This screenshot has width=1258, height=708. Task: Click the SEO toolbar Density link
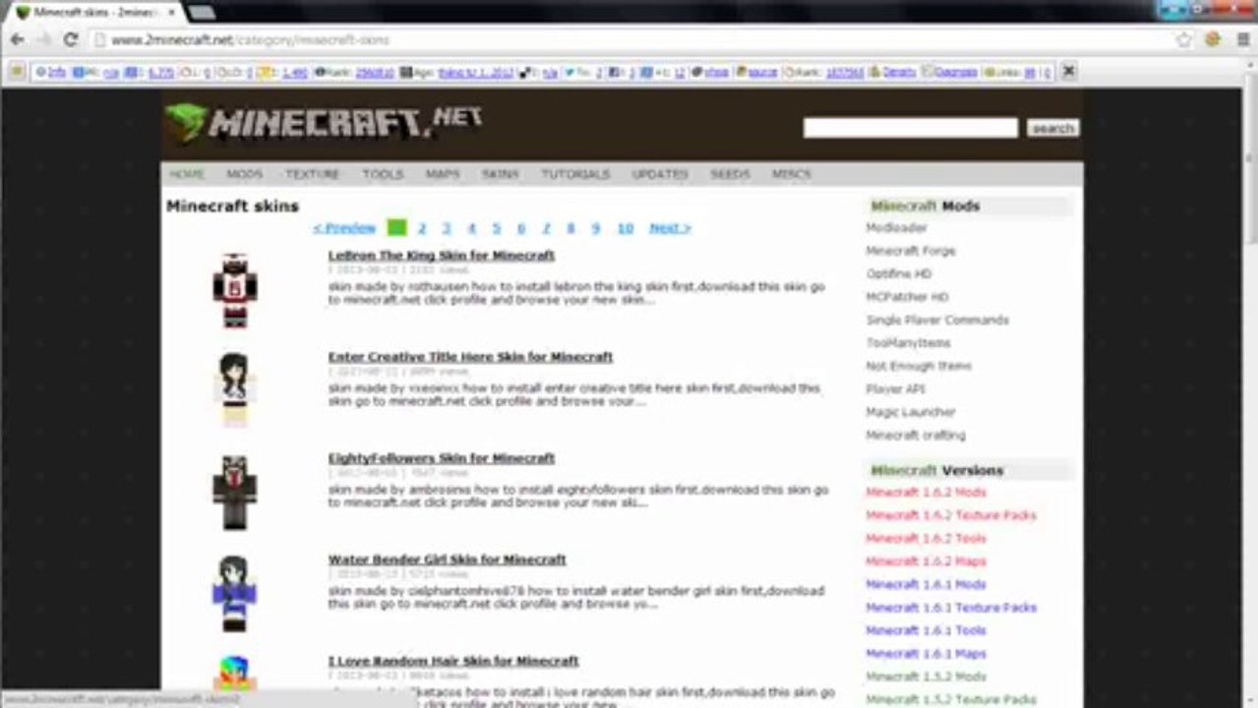pos(899,72)
